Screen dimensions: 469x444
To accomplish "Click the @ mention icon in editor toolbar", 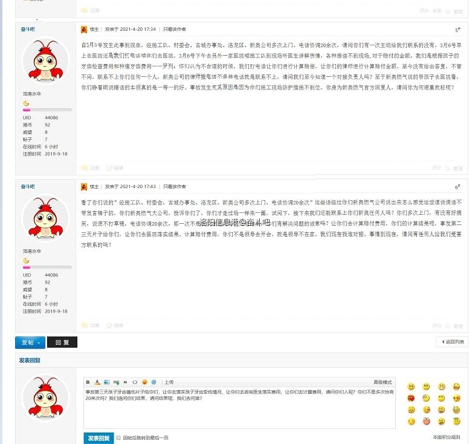I will (154, 382).
